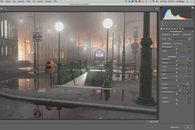Image resolution: width=195 pixels, height=130 pixels.
Task: Click the Kontrast value input field
Action: pos(188,63)
